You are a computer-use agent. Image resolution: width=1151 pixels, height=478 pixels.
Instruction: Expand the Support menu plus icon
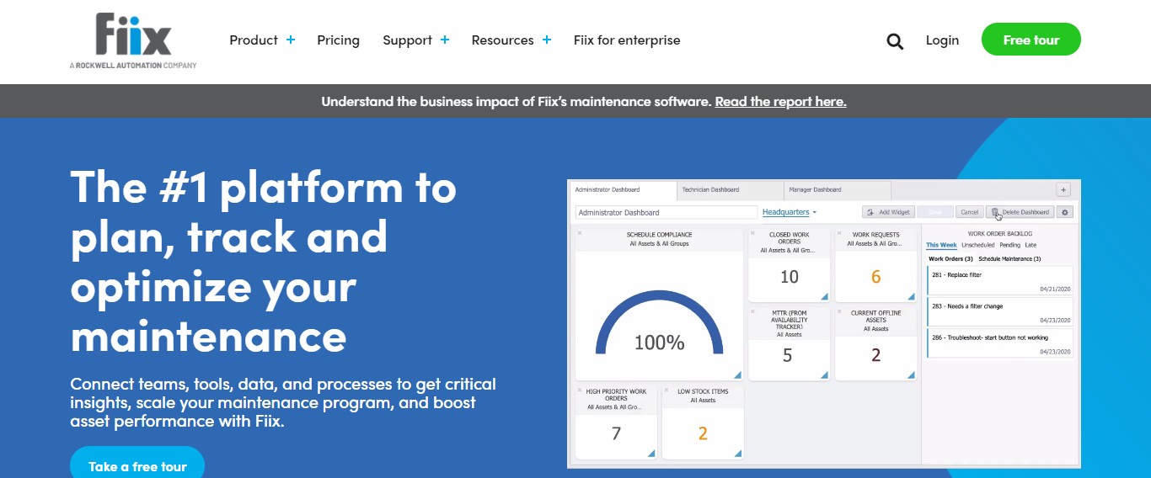pyautogui.click(x=445, y=40)
